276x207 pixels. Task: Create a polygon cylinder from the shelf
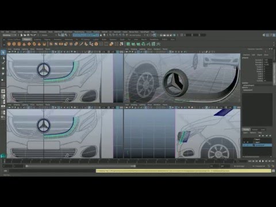point(19,44)
